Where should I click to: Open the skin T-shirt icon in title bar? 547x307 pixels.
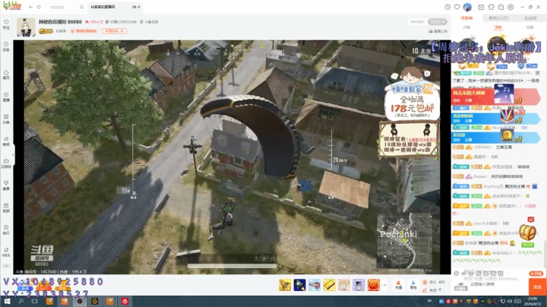pyautogui.click(x=492, y=7)
